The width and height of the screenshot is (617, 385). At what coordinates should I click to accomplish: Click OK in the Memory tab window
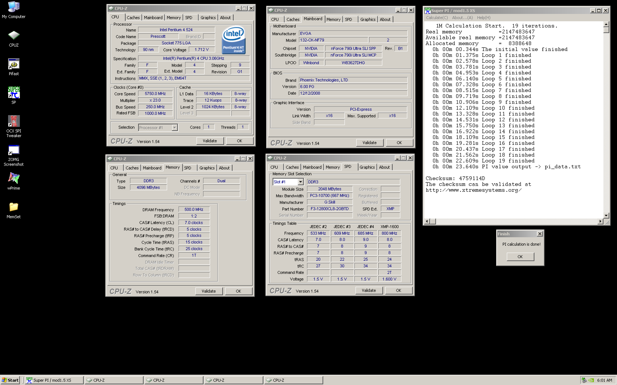click(238, 291)
